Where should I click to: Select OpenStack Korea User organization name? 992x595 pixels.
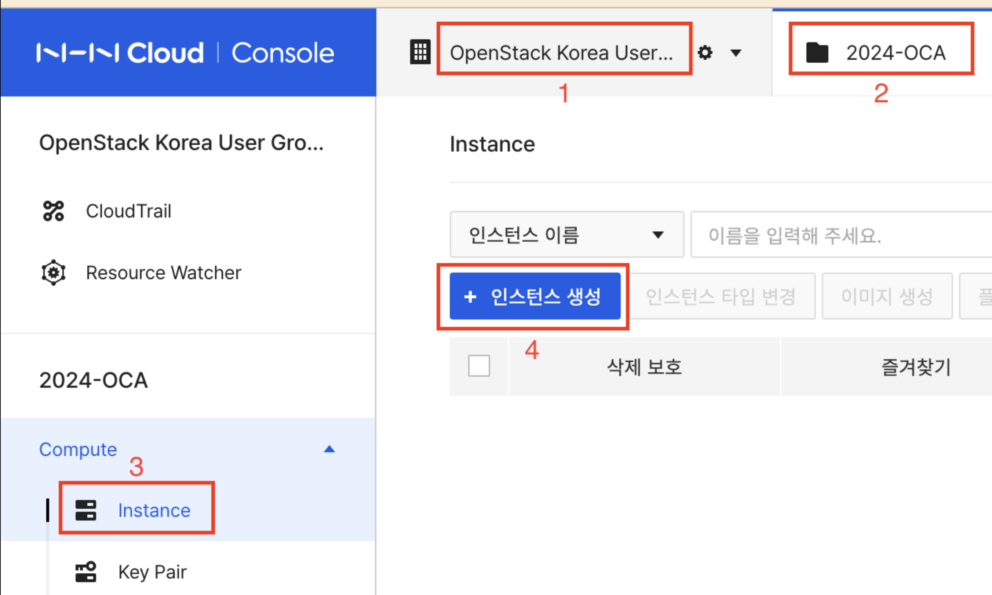[x=561, y=52]
